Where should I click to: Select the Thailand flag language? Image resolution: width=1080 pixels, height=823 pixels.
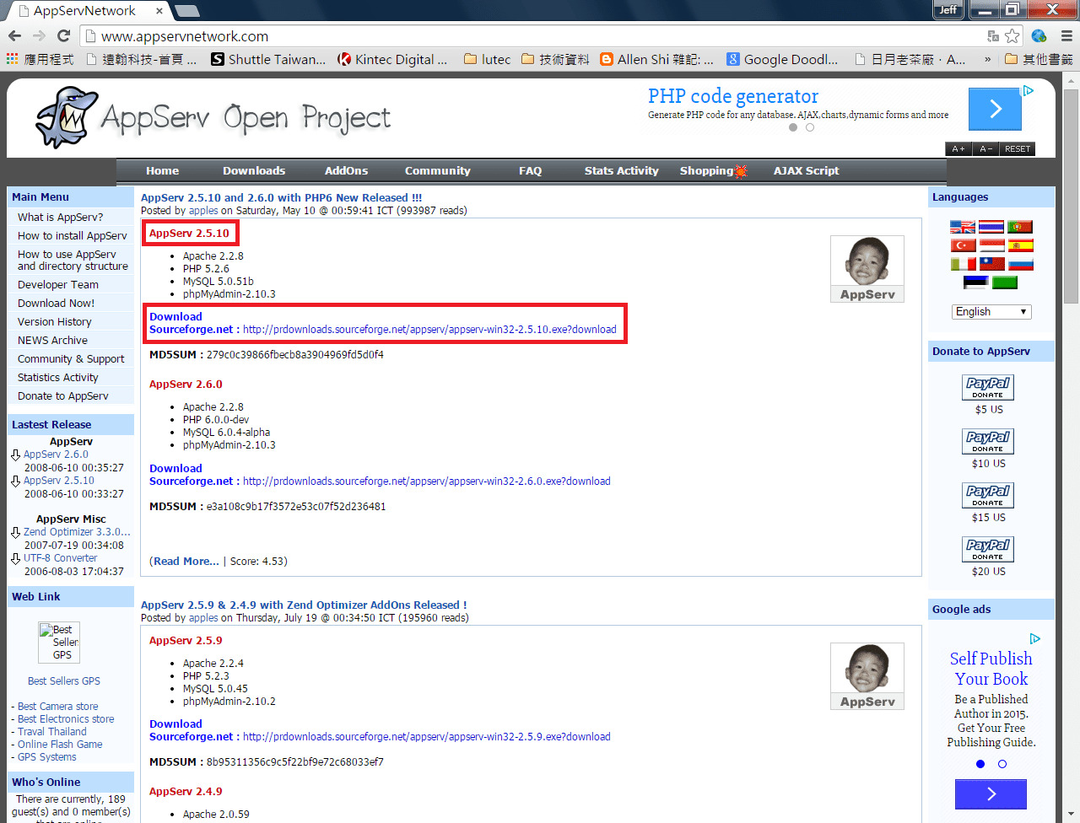click(991, 227)
